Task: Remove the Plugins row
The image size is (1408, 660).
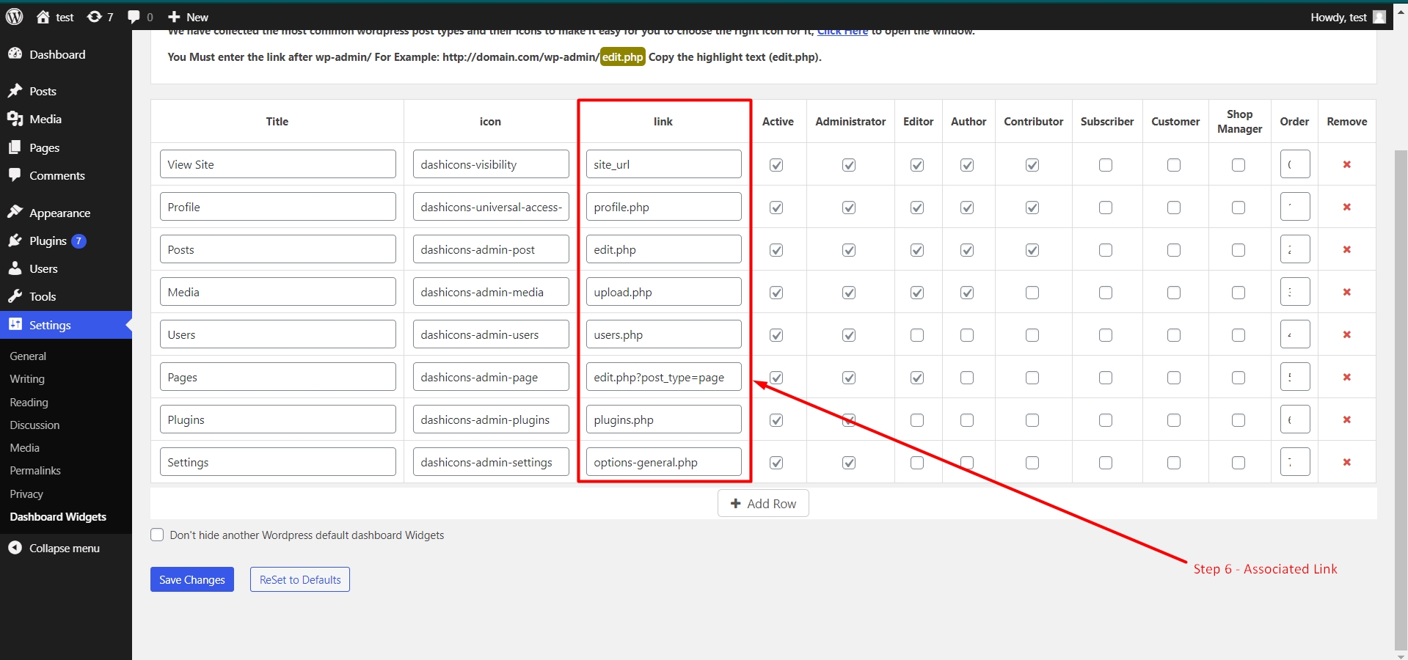Action: pos(1347,419)
